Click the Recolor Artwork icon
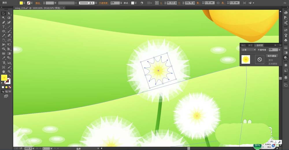The width and height of the screenshot is (289, 150). 142,3
